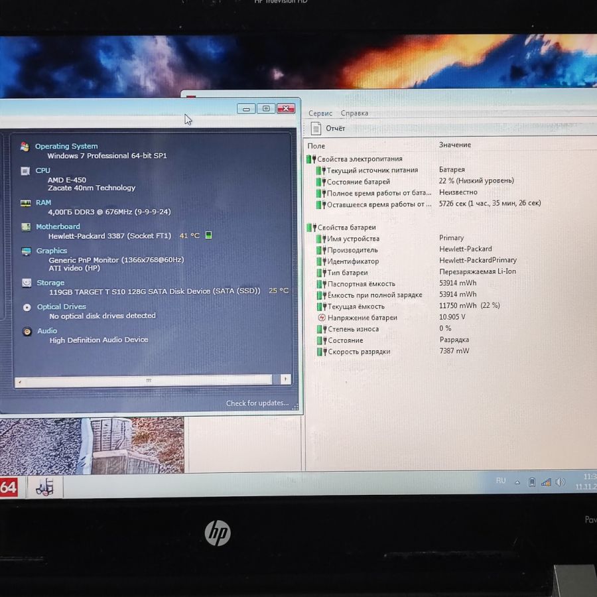
Task: Open the Сервис menu
Action: point(320,113)
